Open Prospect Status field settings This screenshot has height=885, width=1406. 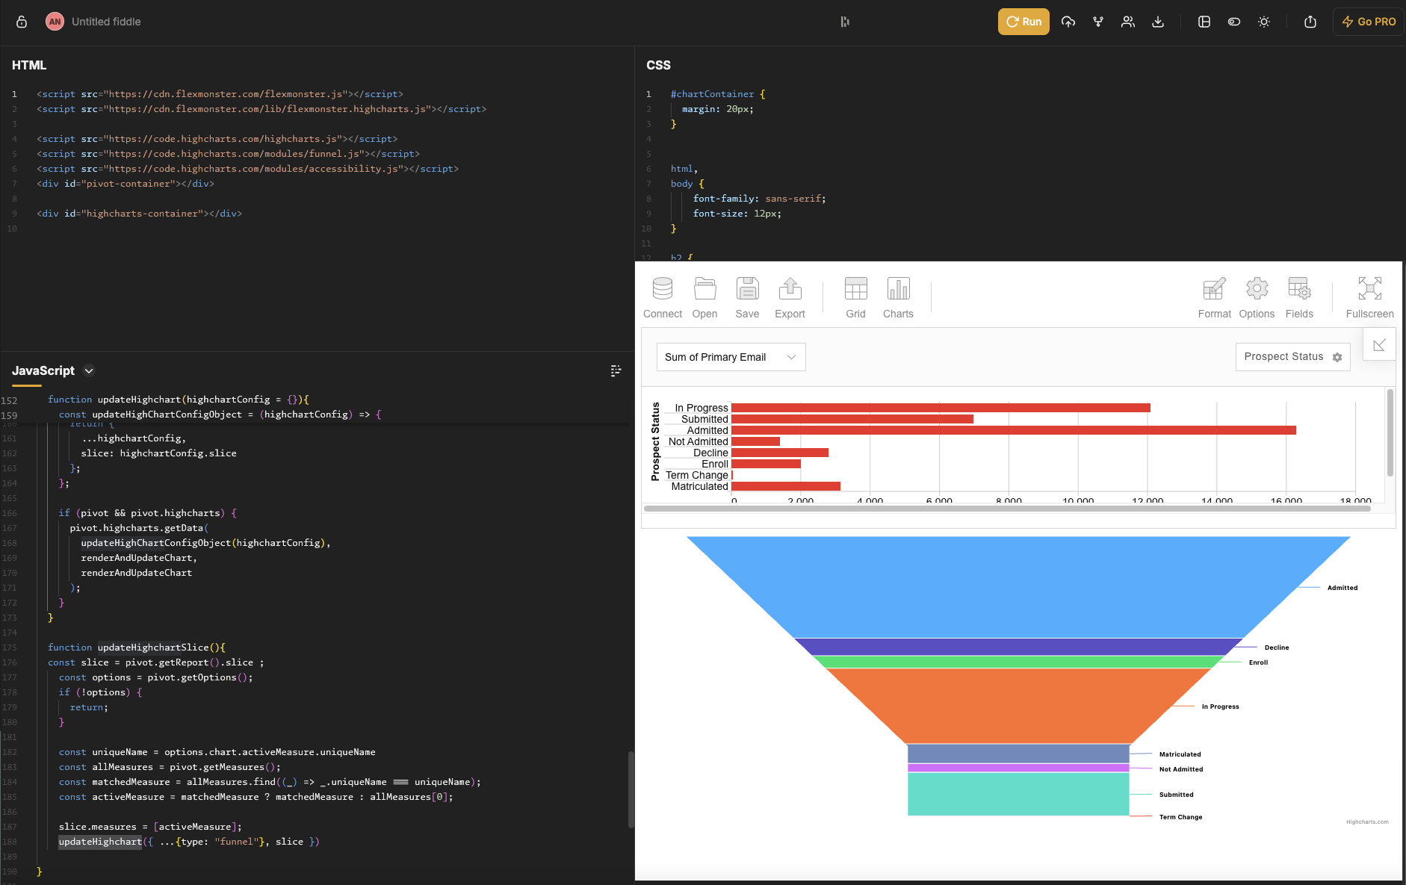click(1337, 358)
